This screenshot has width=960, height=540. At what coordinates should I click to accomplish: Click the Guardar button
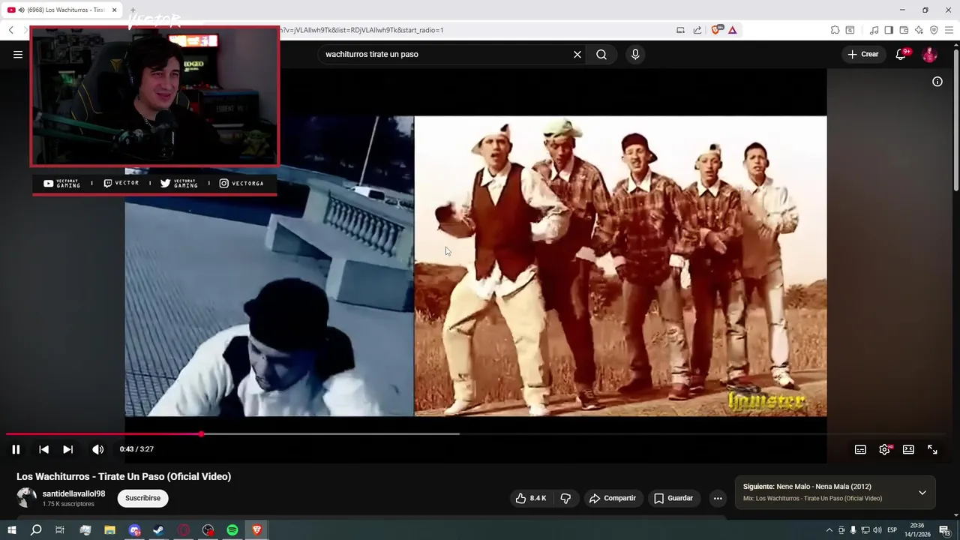[x=673, y=498]
